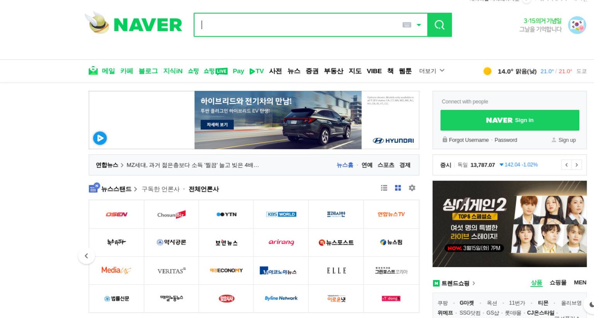Open 블로그 service link
The image size is (594, 318).
point(148,71)
